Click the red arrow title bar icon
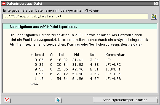The width and height of the screenshot is (160, 105). pos(4,4)
